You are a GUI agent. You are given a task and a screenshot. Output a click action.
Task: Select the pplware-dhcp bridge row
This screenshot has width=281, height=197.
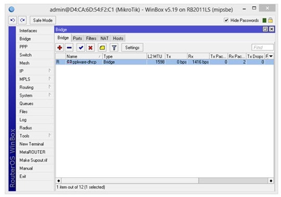coord(164,62)
